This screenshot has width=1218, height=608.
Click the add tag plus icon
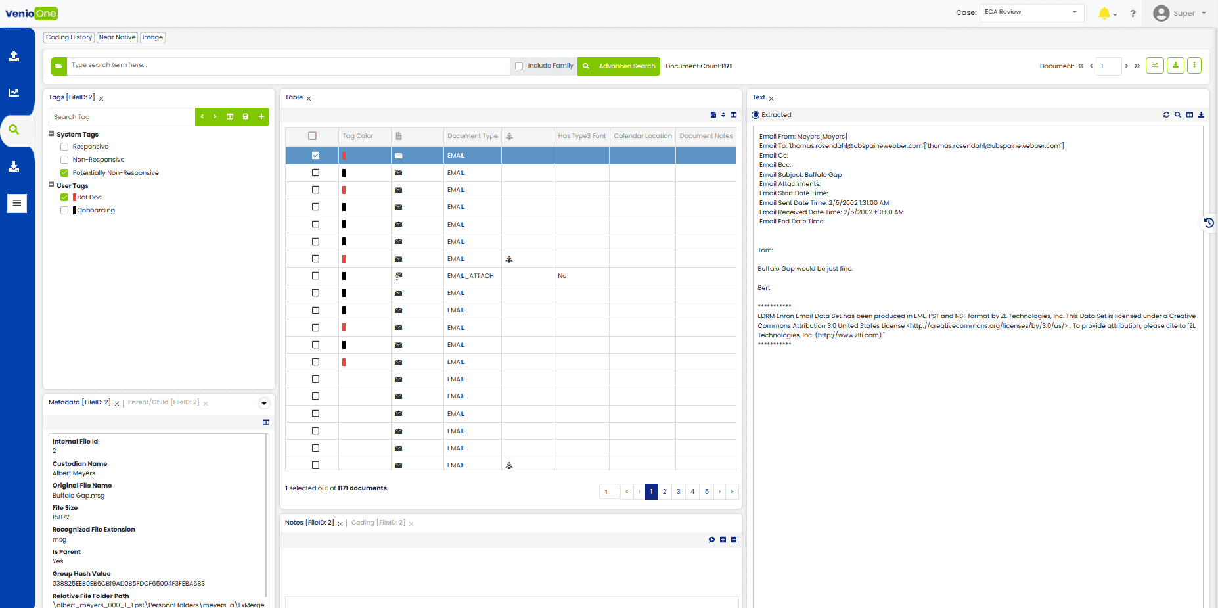tap(261, 117)
